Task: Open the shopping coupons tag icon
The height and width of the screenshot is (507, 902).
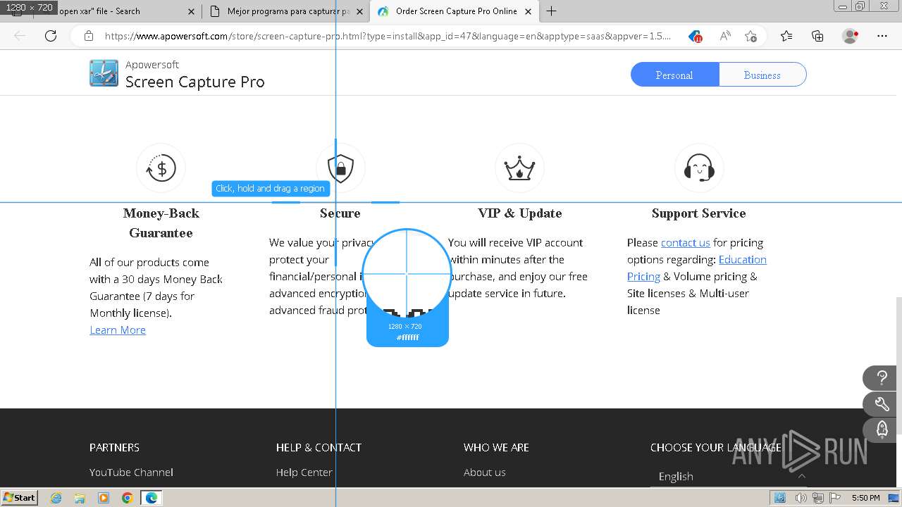Action: pos(696,36)
